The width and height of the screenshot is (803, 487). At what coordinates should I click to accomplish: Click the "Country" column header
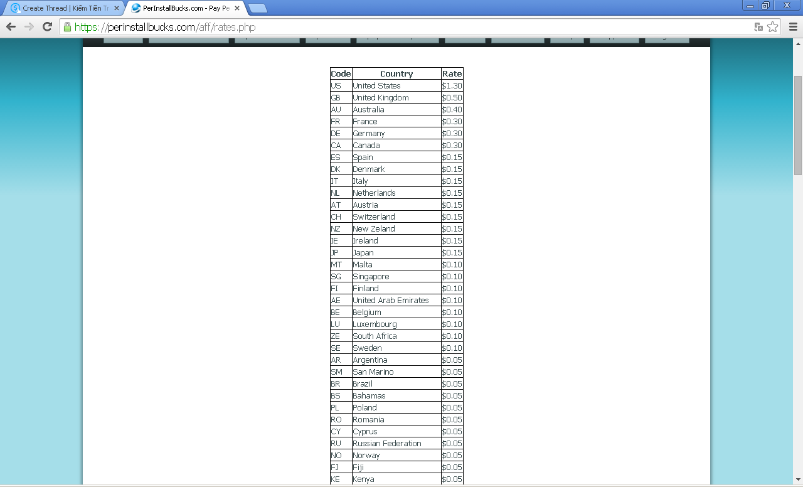(x=396, y=73)
